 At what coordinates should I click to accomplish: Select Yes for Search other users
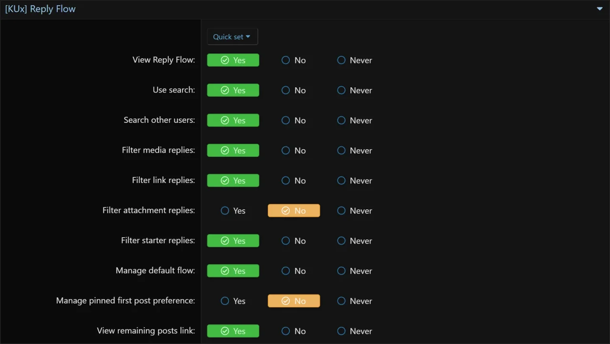pyautogui.click(x=233, y=120)
